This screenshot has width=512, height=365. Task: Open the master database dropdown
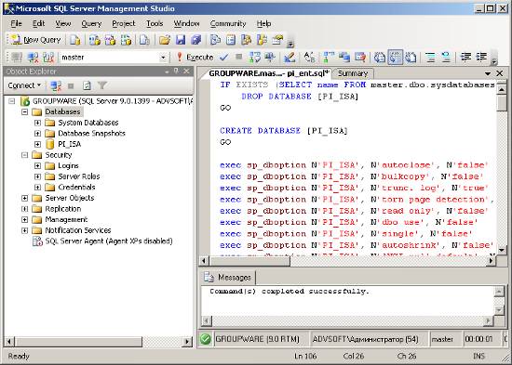163,58
